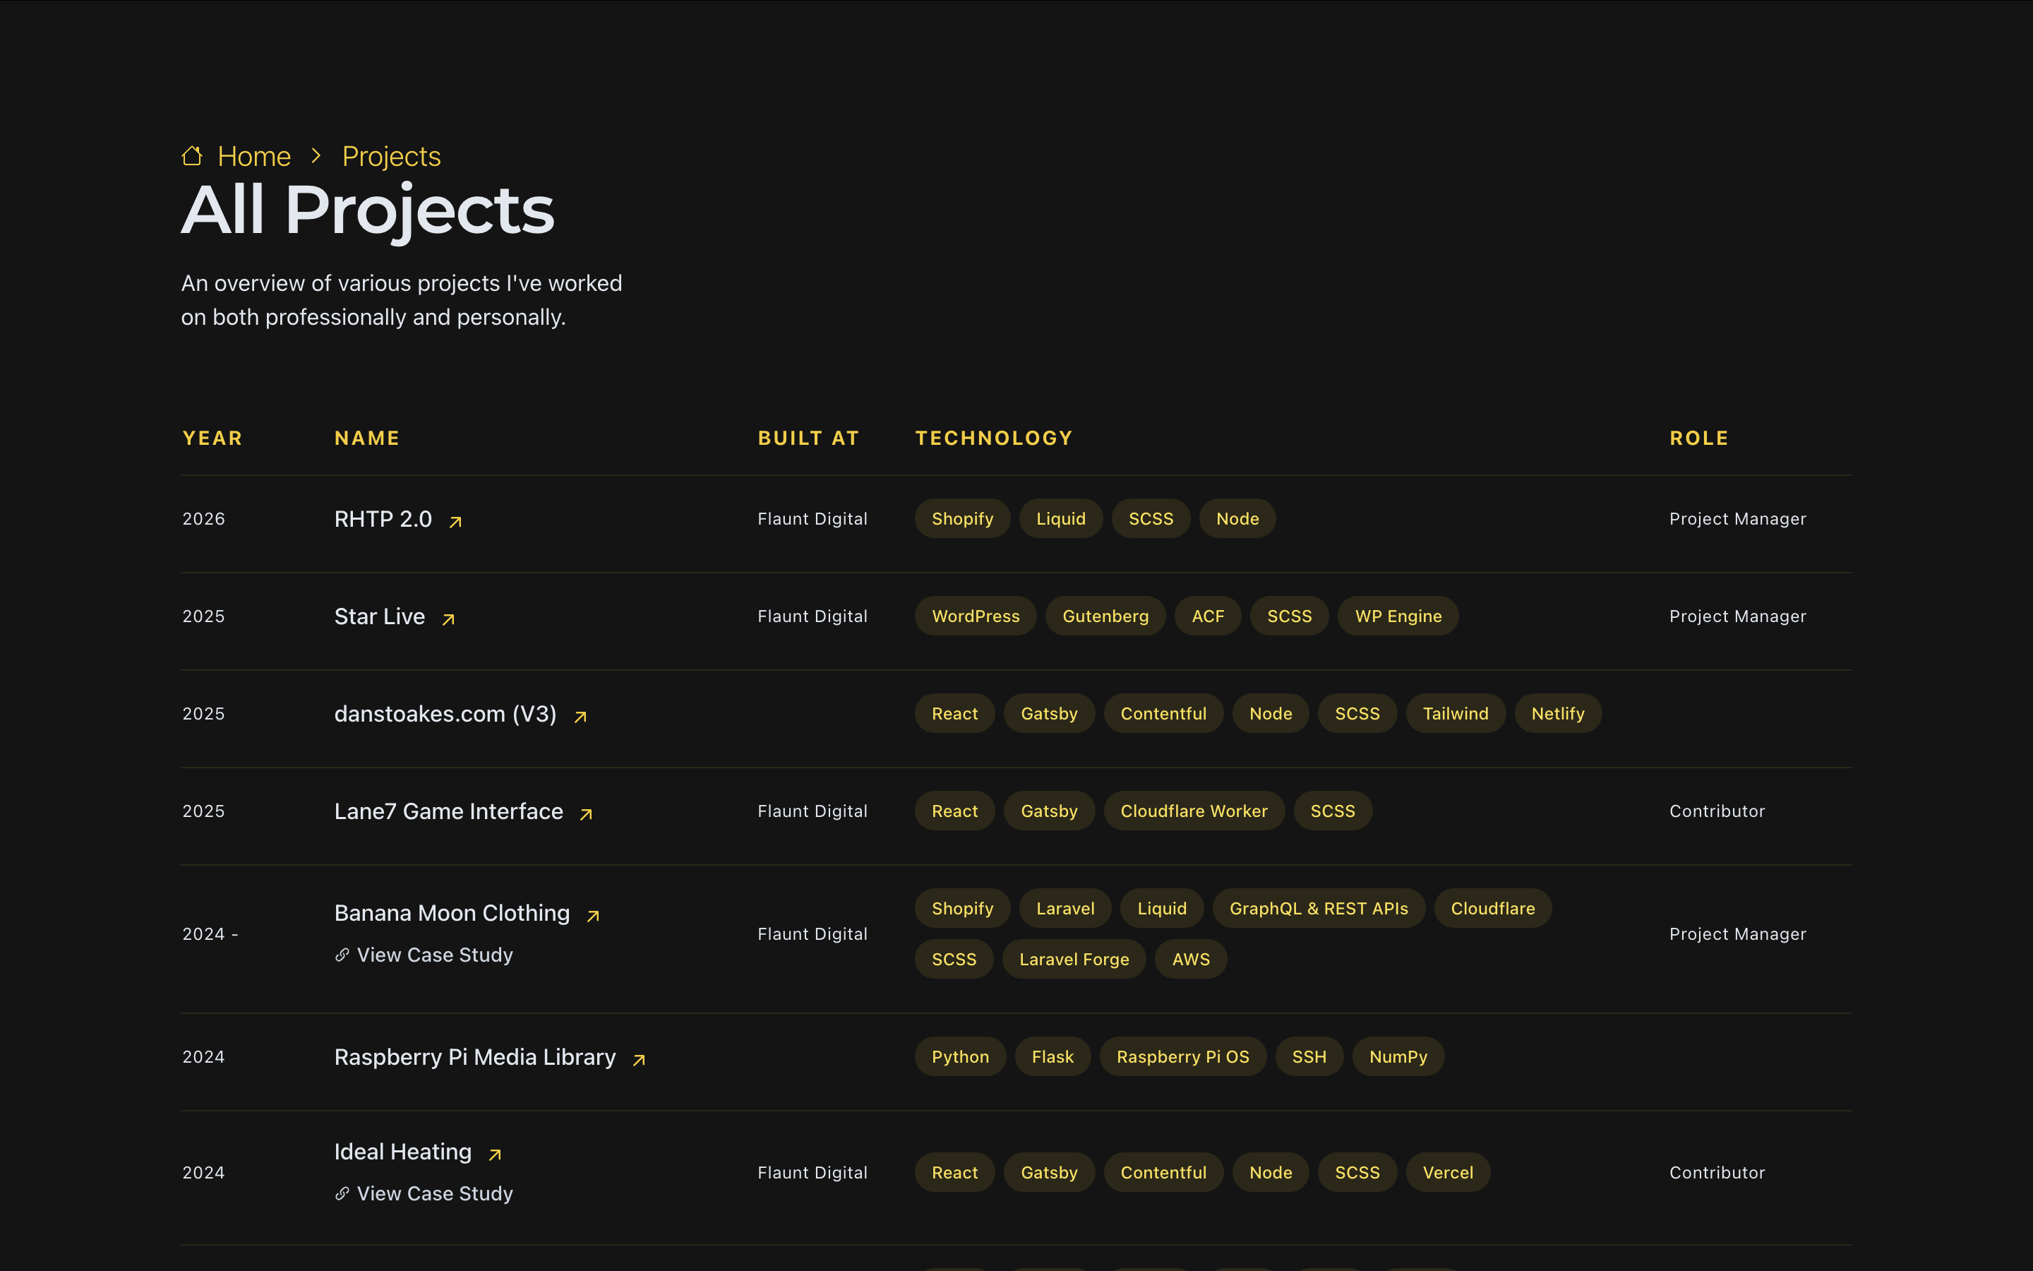The image size is (2033, 1271).
Task: Click the 2026 year cell
Action: (x=203, y=519)
